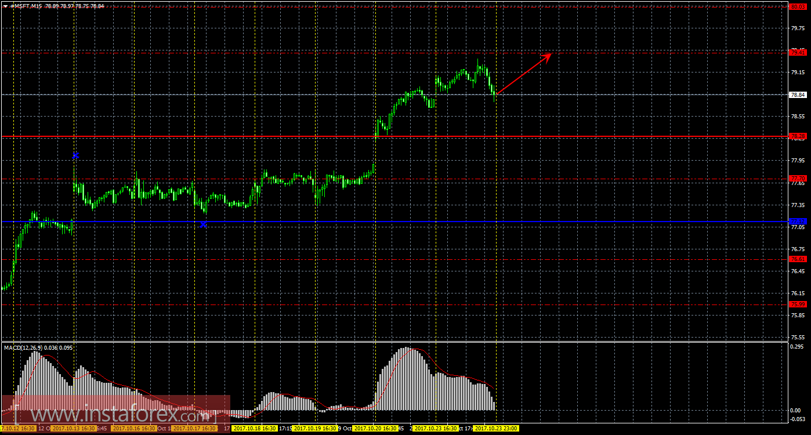Select the 2017.10.23 23:00 time marker

(496, 429)
